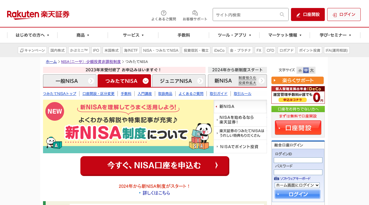Open ソフトウェアキーボード keyboard icon link
369x205 pixels.
pos(292,178)
